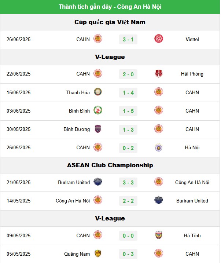The image size is (221, 263).
Task: Click the Thanh Hóa team logo
Action: click(x=98, y=92)
